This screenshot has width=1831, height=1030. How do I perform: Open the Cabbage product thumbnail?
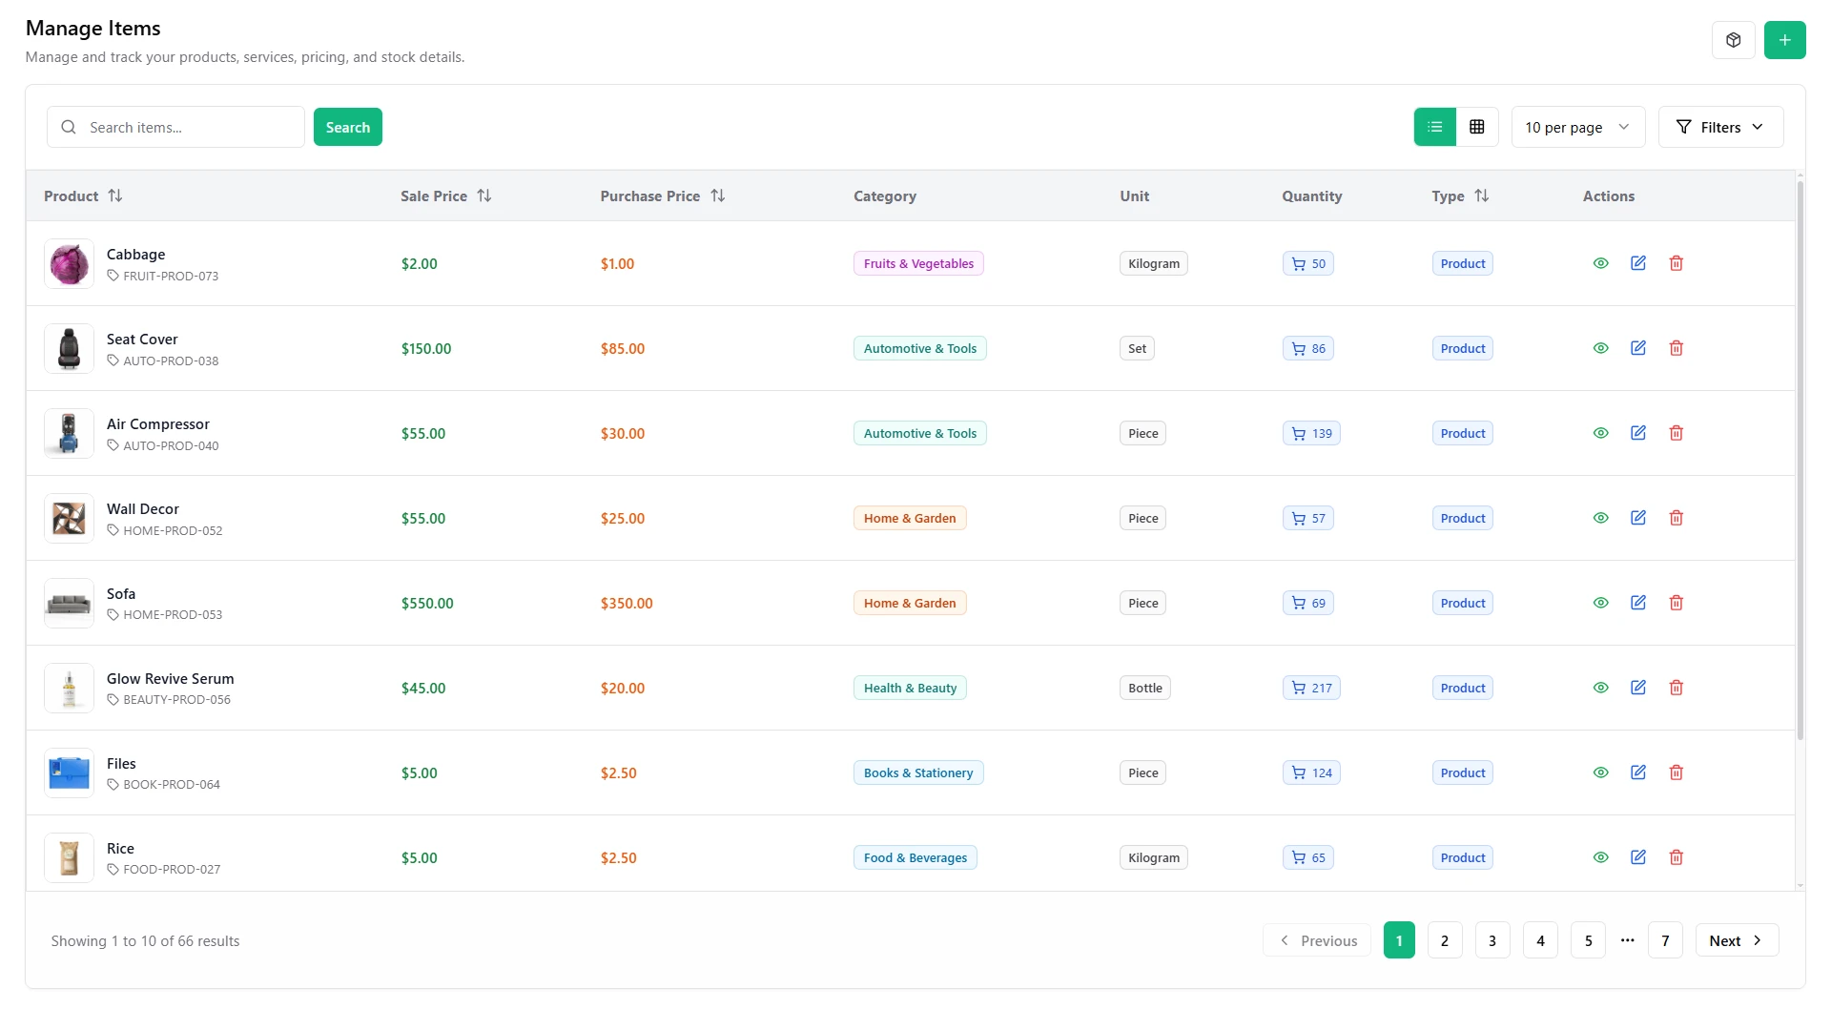pyautogui.click(x=69, y=263)
